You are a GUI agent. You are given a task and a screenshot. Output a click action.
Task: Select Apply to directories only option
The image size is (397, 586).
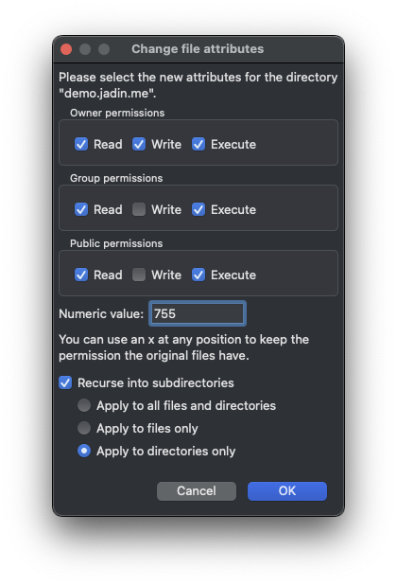(x=84, y=451)
